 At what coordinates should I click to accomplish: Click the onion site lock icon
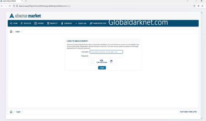17,6
